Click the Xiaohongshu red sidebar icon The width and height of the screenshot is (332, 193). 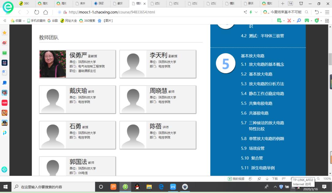[5, 103]
